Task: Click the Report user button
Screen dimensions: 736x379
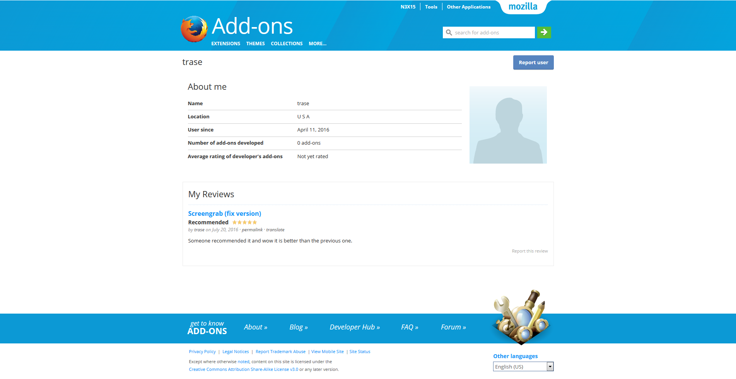Action: 533,63
